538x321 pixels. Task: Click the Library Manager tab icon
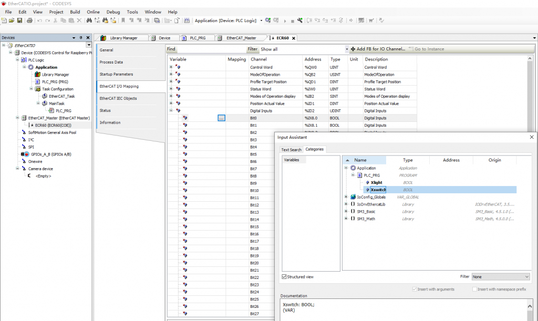pos(104,38)
